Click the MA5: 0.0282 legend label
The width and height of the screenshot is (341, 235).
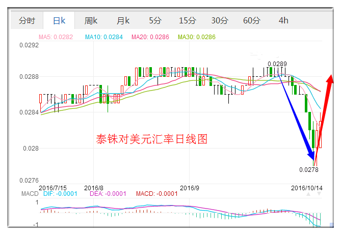(56, 37)
